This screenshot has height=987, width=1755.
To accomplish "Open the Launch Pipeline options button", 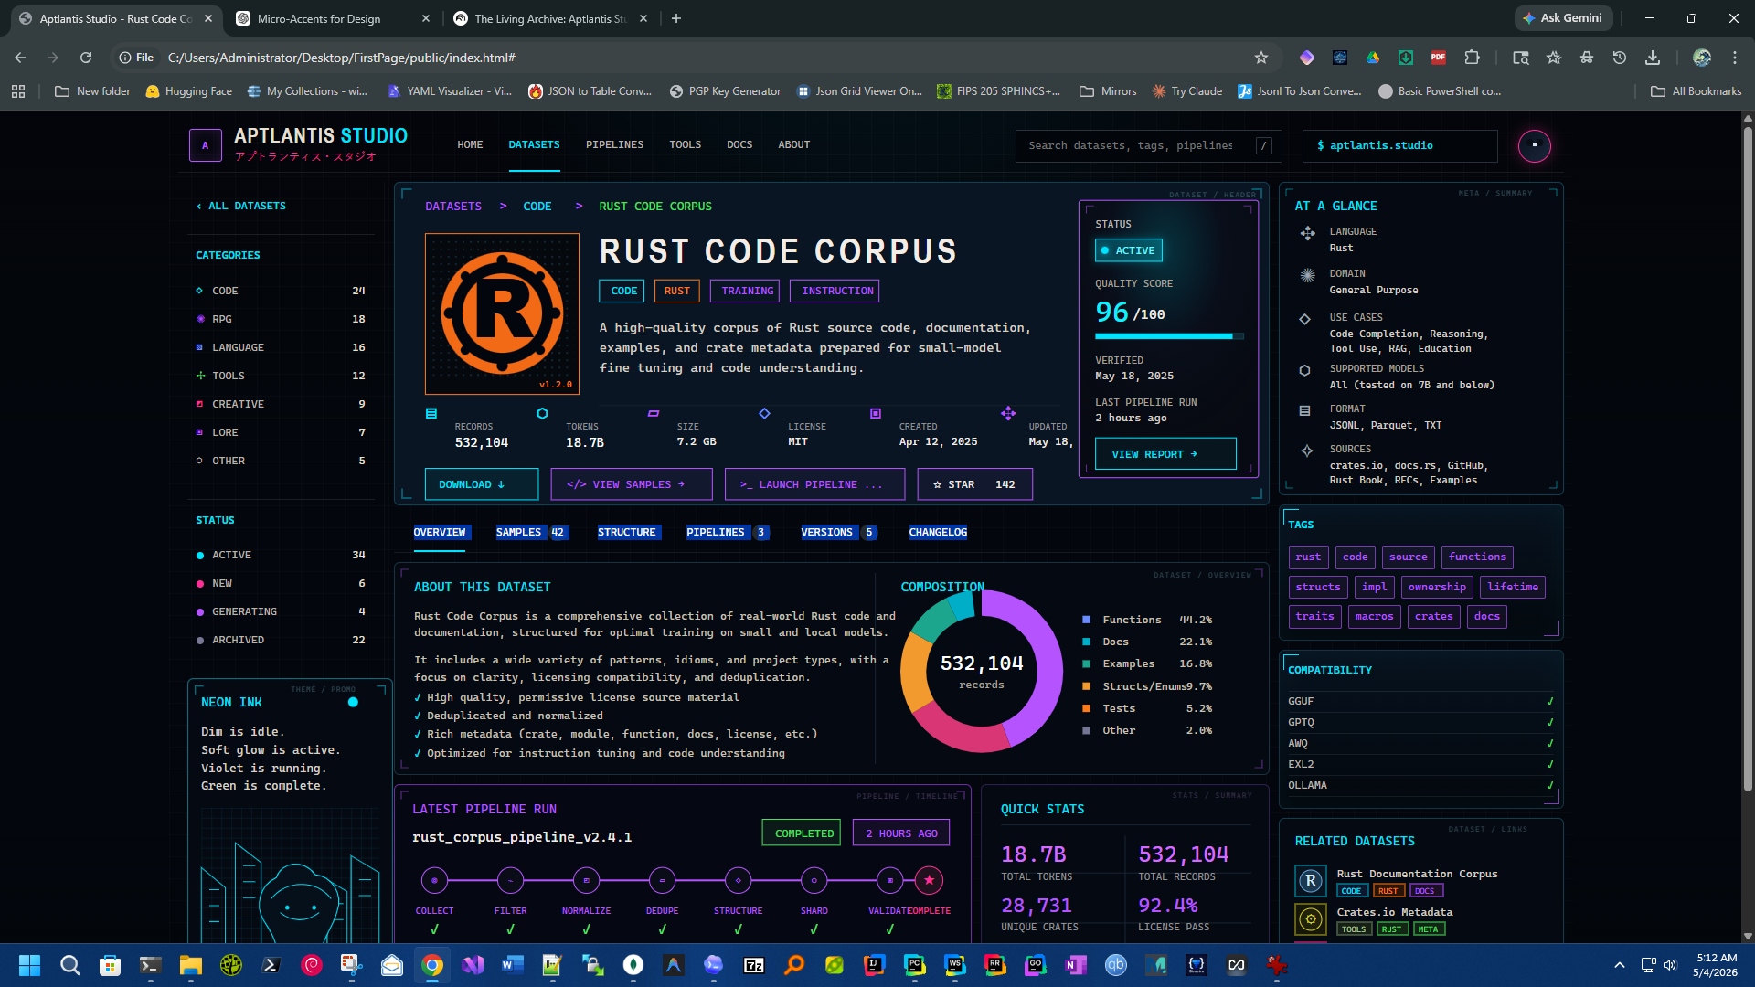I will 814,484.
